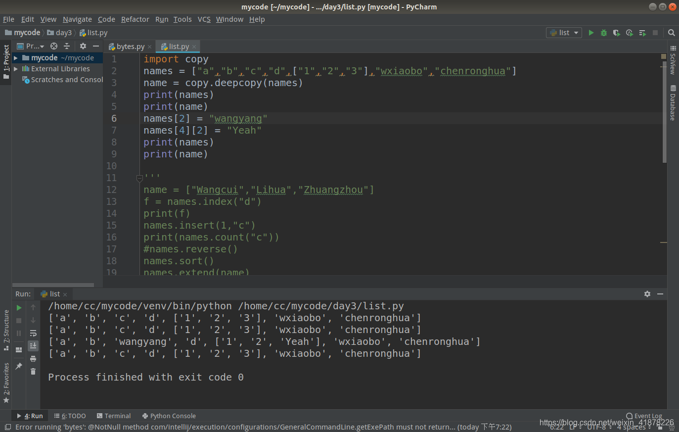The height and width of the screenshot is (432, 679).
Task: Open the Event Log
Action: click(644, 416)
